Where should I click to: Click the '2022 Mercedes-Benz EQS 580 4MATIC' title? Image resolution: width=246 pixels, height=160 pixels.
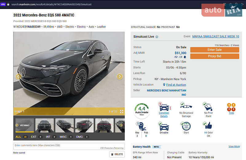point(44,15)
